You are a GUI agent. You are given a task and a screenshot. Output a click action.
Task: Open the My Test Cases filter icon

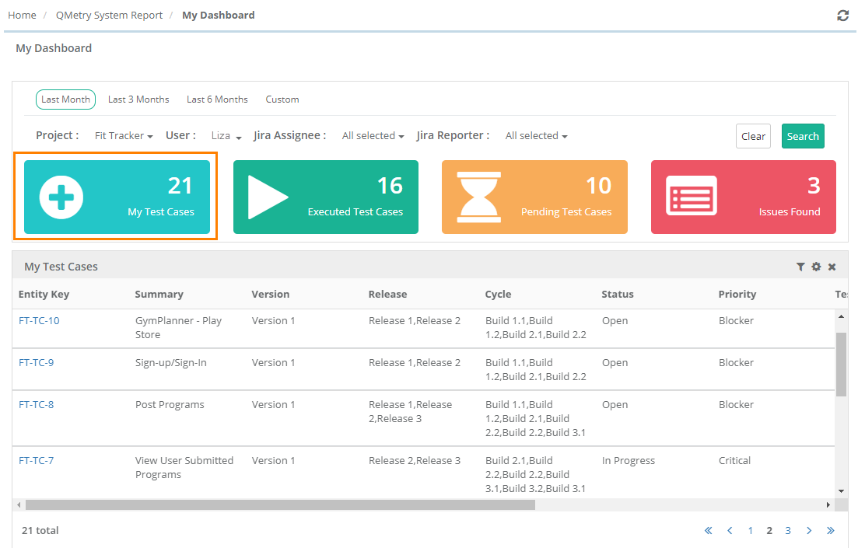point(800,267)
